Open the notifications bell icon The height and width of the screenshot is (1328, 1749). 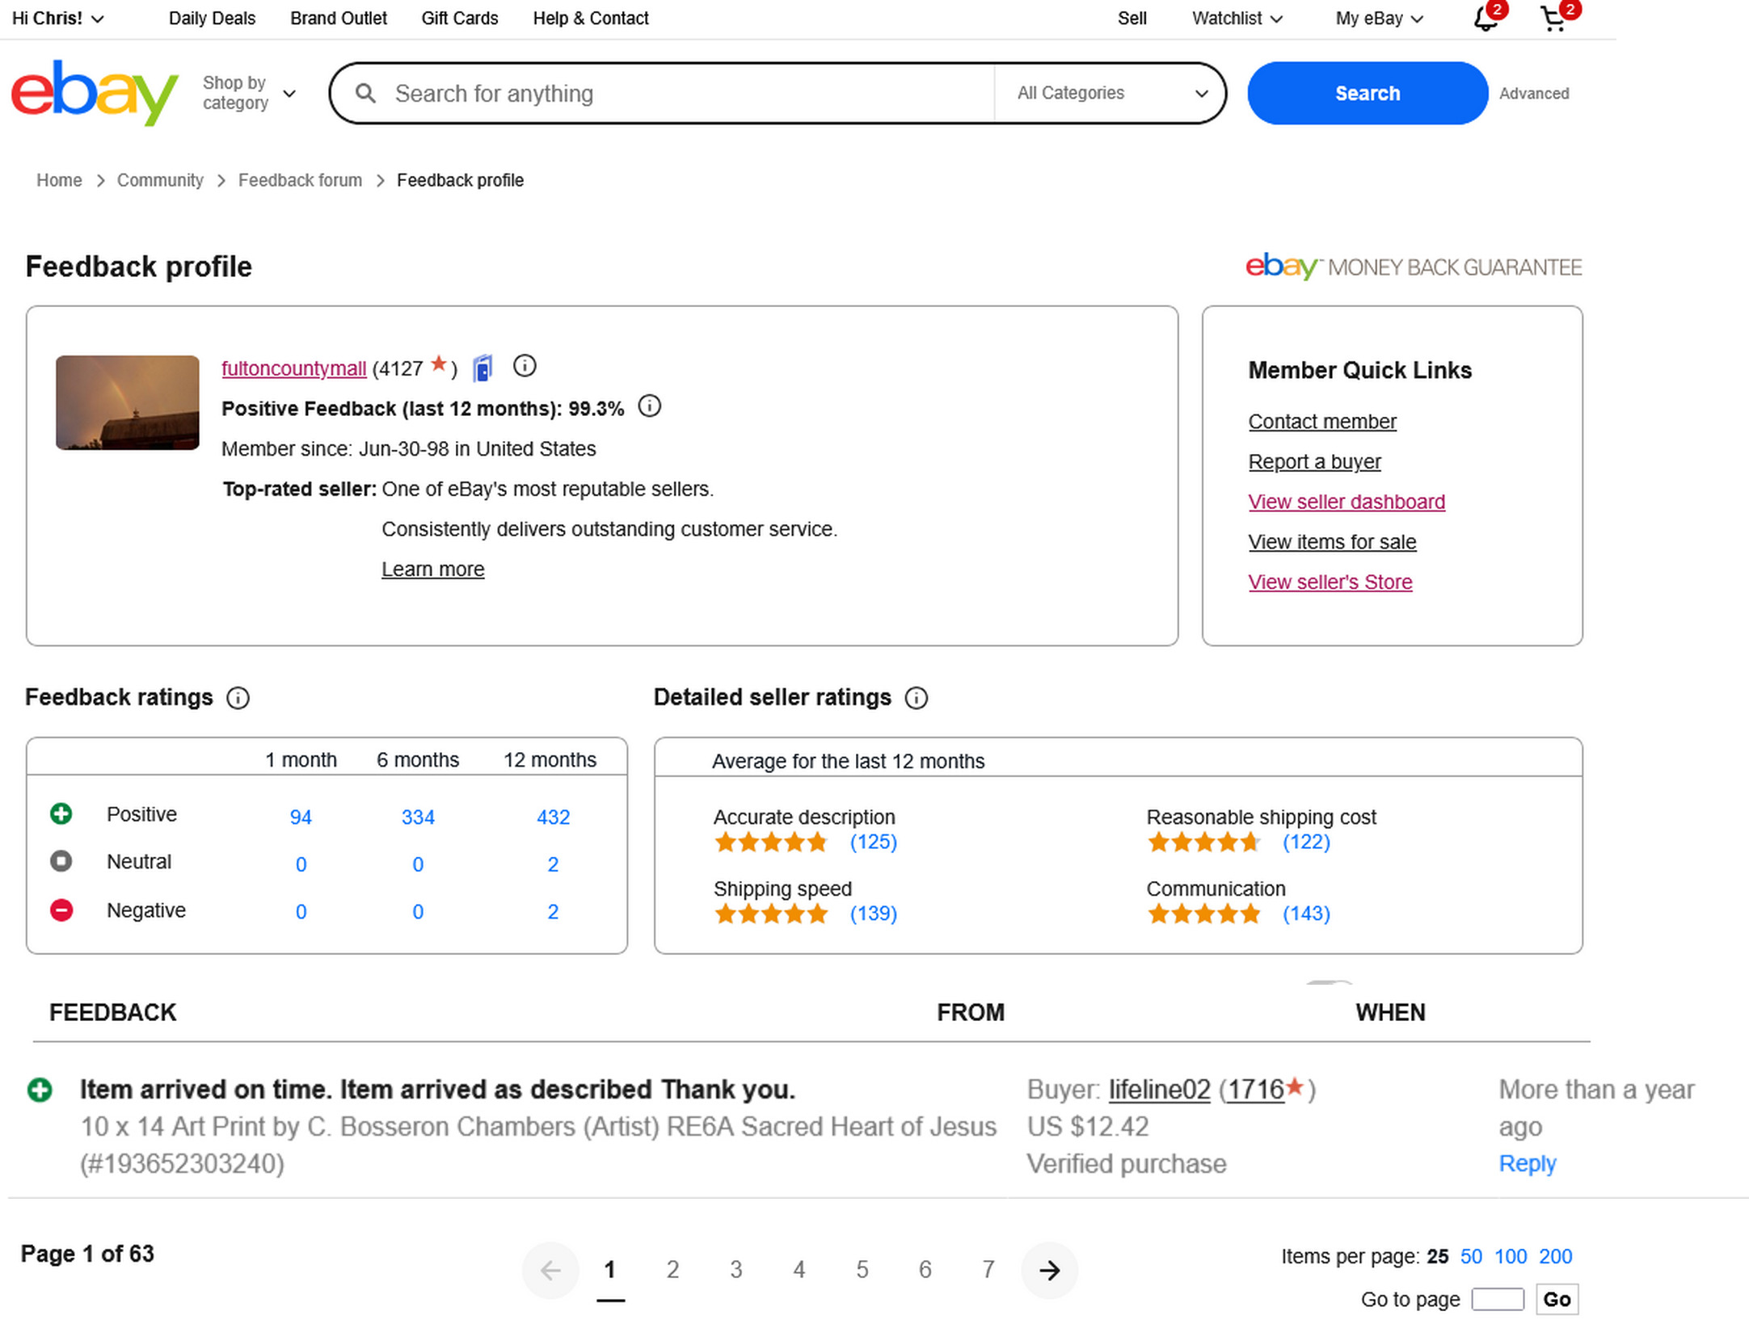click(x=1485, y=19)
